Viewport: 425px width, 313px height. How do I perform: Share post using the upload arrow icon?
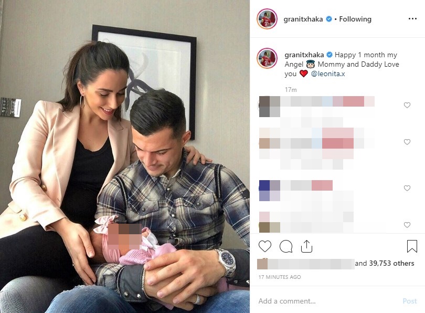[306, 246]
